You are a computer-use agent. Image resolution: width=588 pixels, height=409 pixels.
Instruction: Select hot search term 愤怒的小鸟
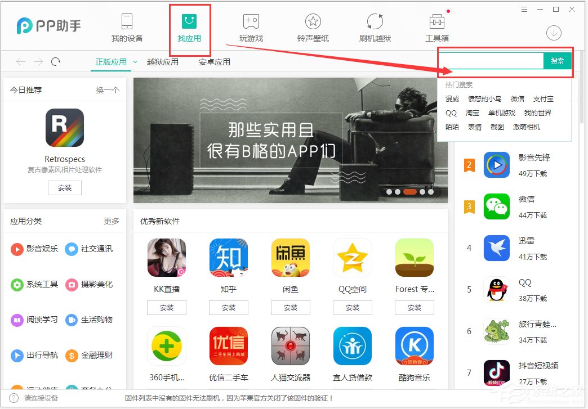click(484, 99)
